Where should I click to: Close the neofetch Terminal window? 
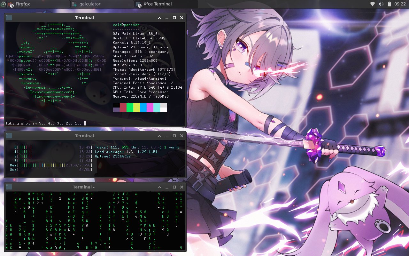coord(181,18)
